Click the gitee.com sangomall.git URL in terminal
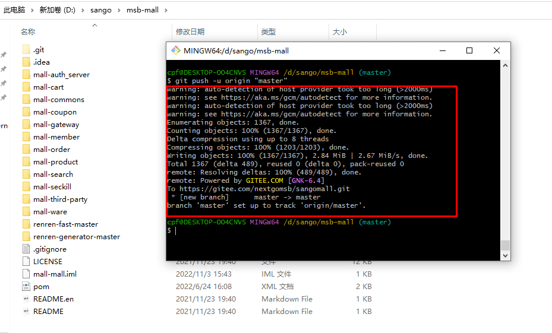Image resolution: width=552 pixels, height=333 pixels. (x=265, y=189)
